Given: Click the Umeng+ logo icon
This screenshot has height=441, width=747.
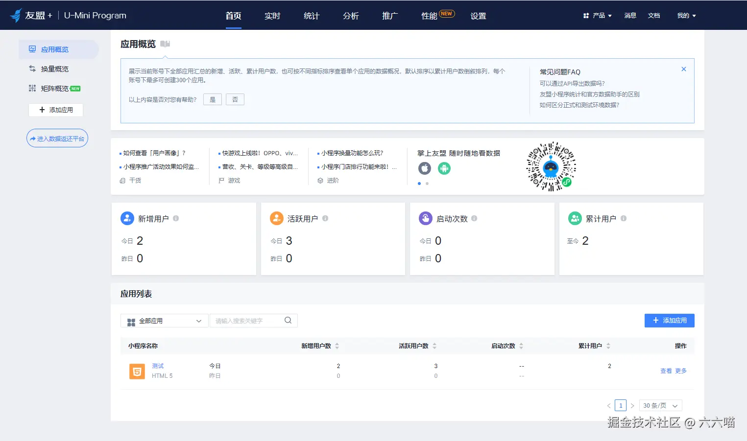Looking at the screenshot, I should (x=16, y=15).
